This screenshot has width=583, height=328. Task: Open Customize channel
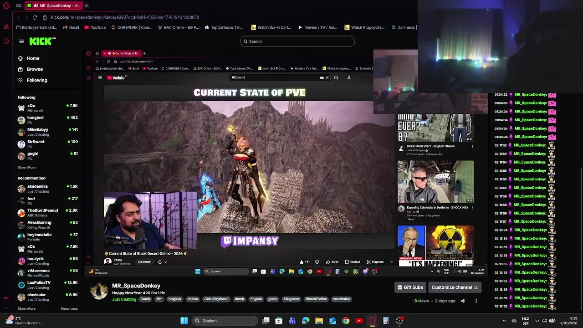pos(455,287)
